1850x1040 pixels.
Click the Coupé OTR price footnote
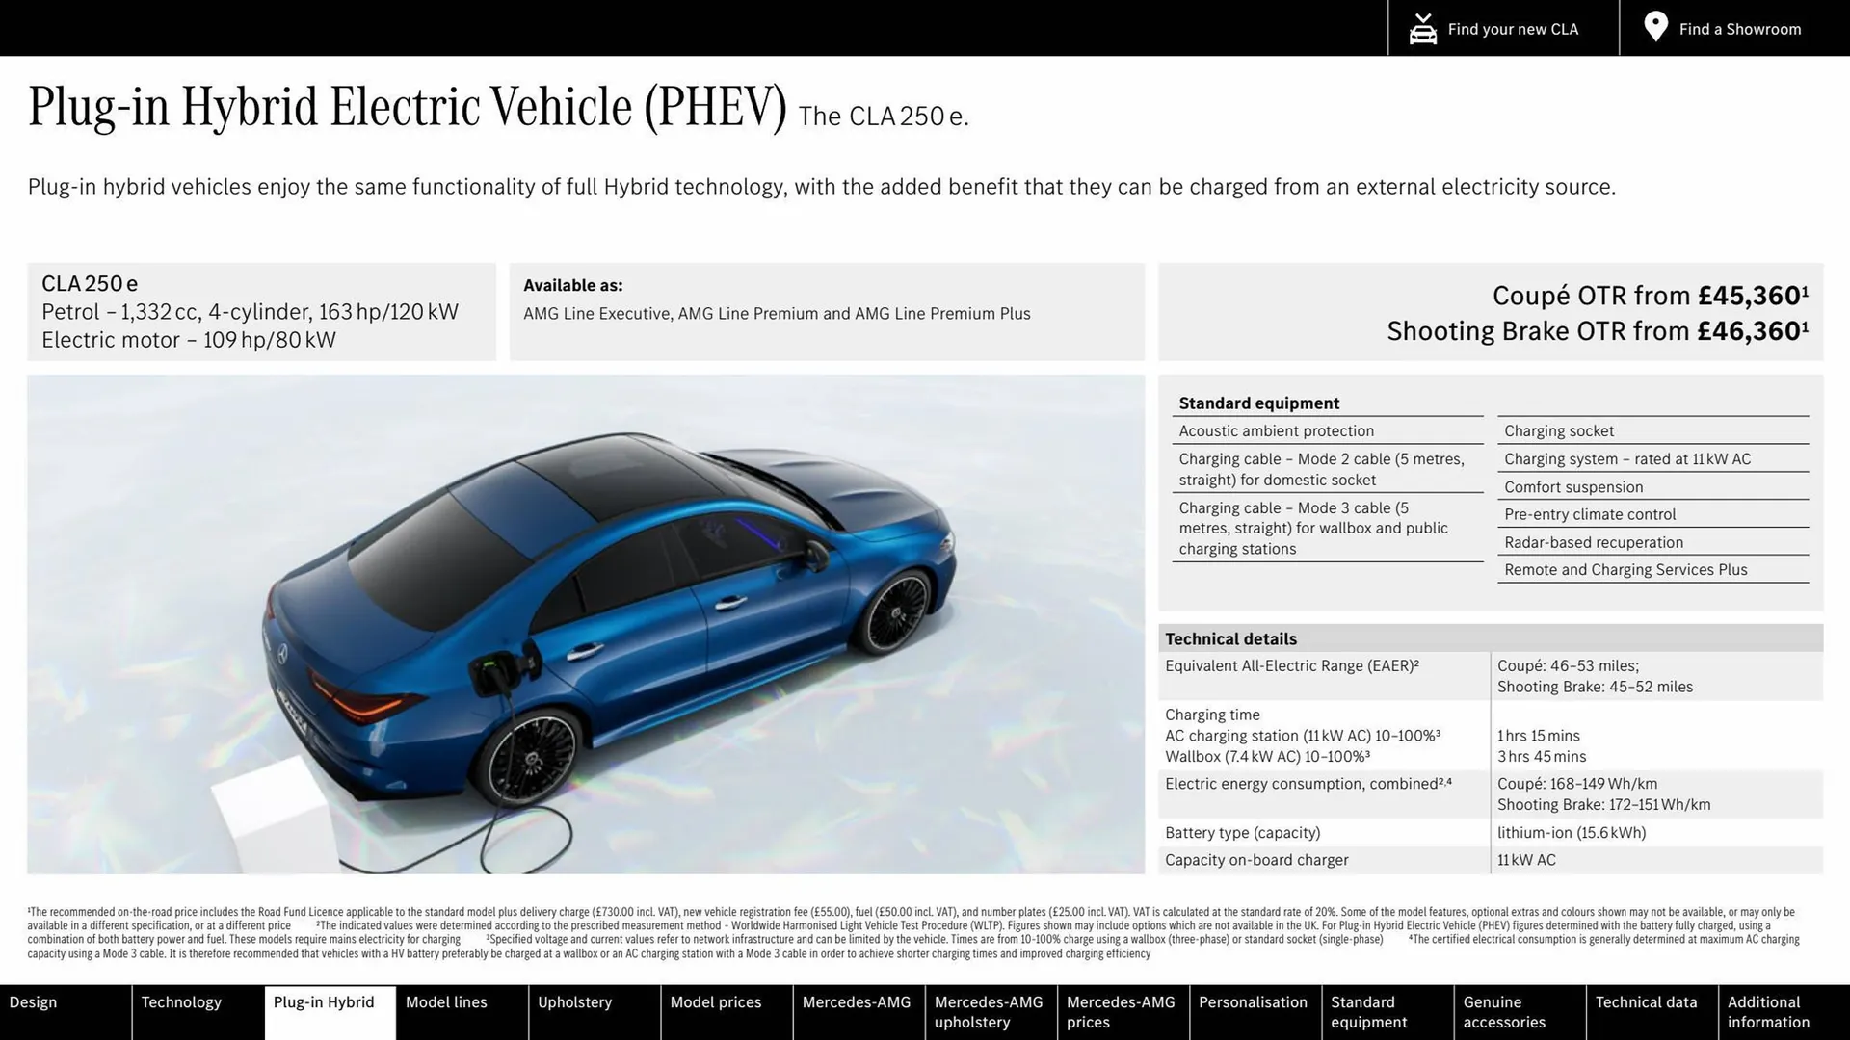click(x=1806, y=289)
